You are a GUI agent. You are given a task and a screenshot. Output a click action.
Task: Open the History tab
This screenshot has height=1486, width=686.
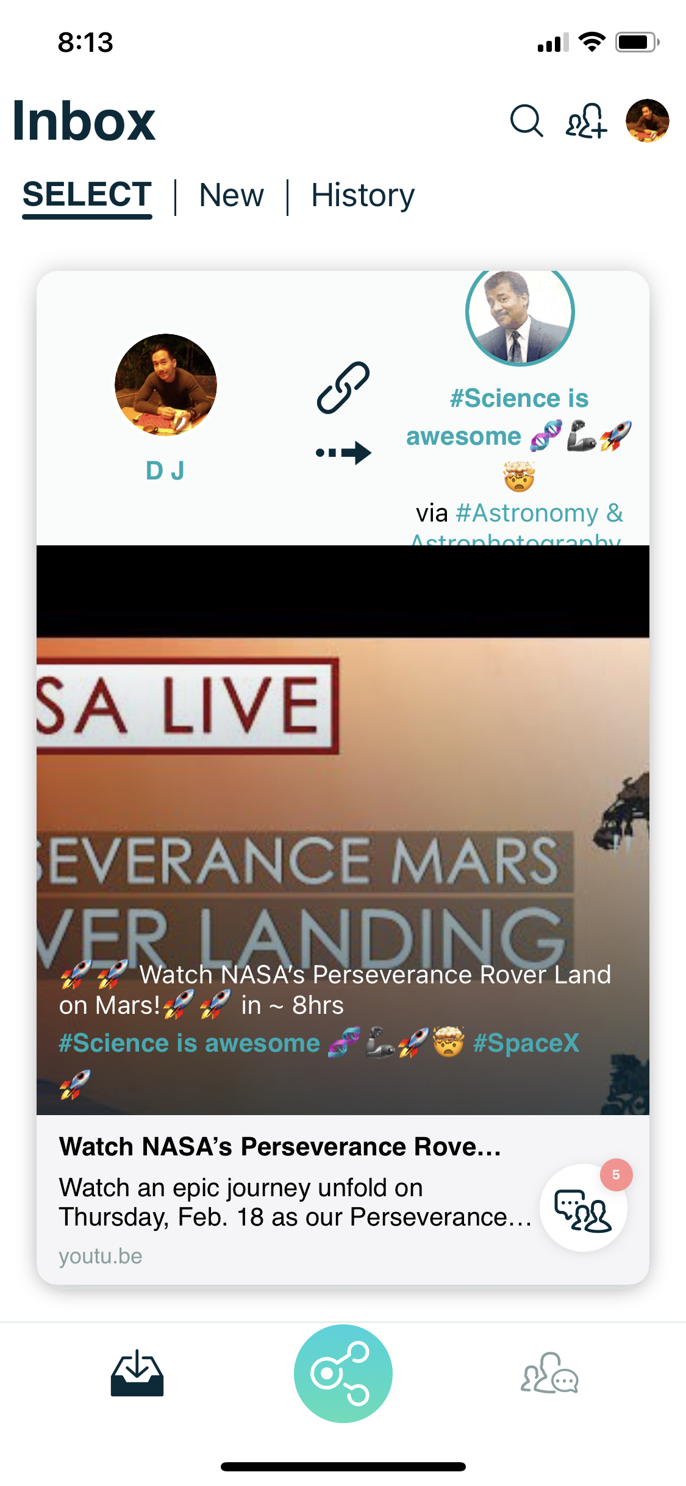pos(363,195)
